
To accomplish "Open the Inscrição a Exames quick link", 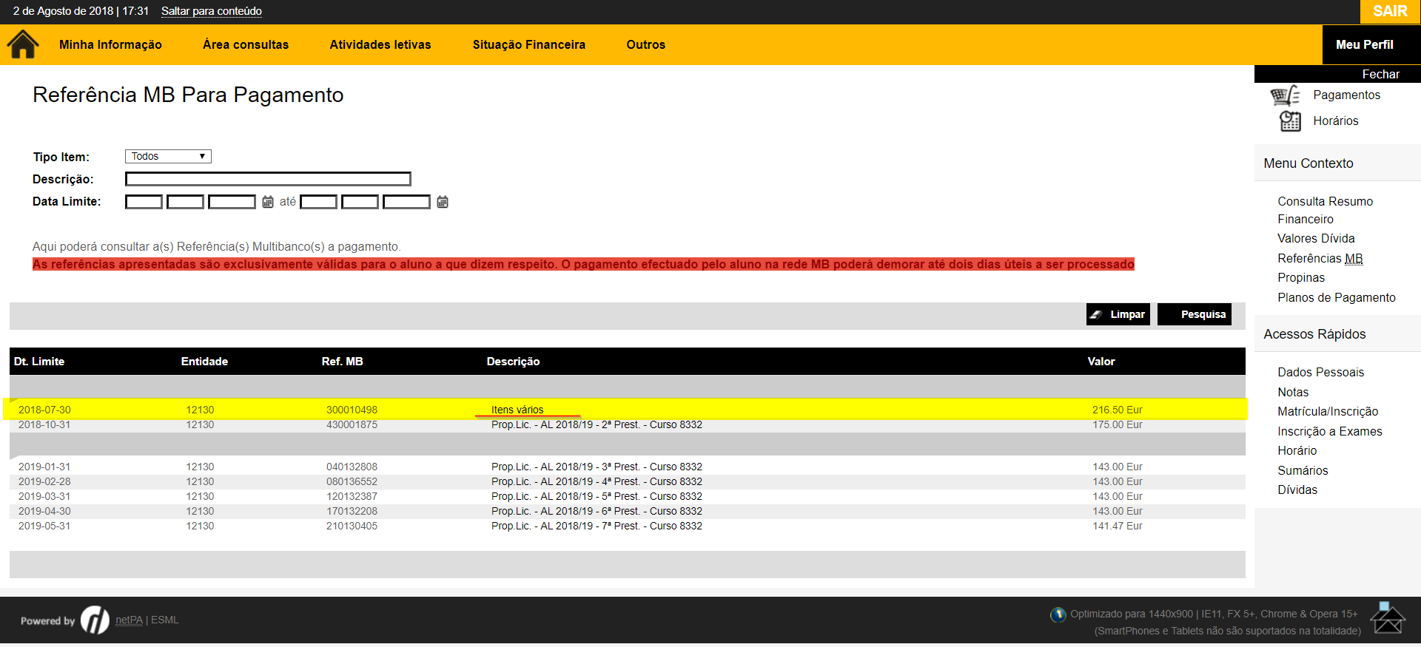I will [1329, 431].
